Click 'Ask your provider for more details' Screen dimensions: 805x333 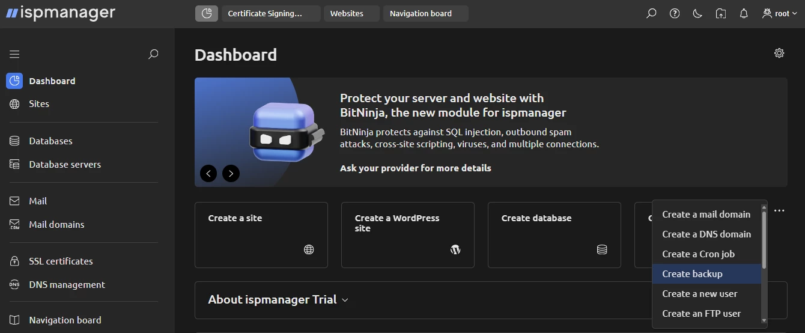(x=416, y=168)
